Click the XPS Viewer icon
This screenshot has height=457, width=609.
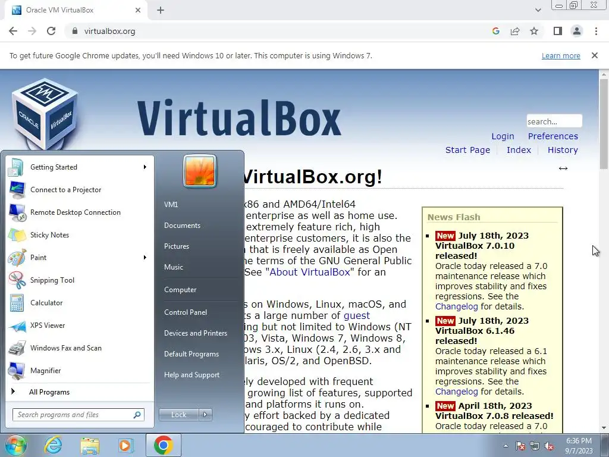(x=17, y=325)
